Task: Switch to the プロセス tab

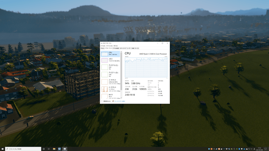Action: pos(103,48)
